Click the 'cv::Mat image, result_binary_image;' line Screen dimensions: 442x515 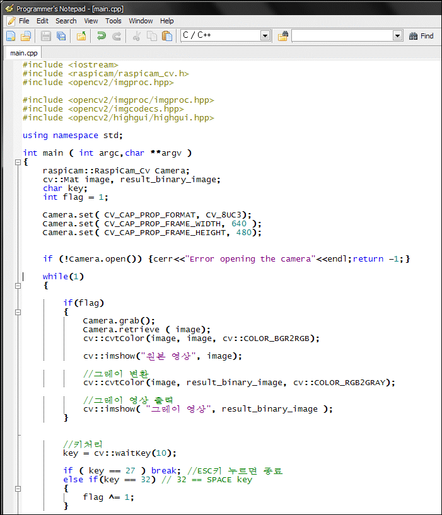(131, 179)
